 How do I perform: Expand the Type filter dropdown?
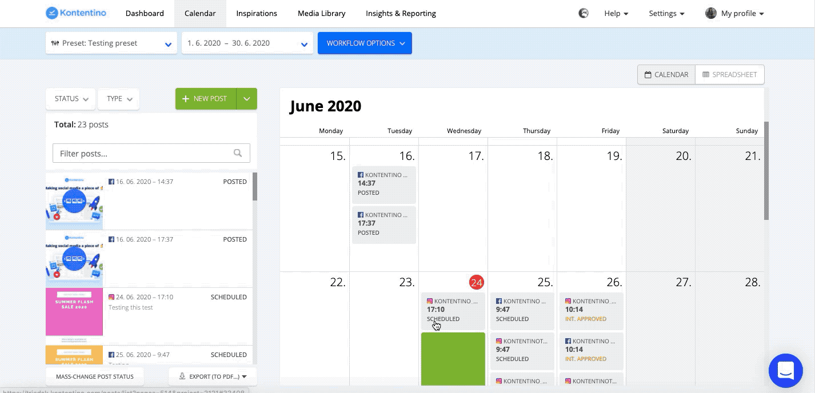[119, 99]
